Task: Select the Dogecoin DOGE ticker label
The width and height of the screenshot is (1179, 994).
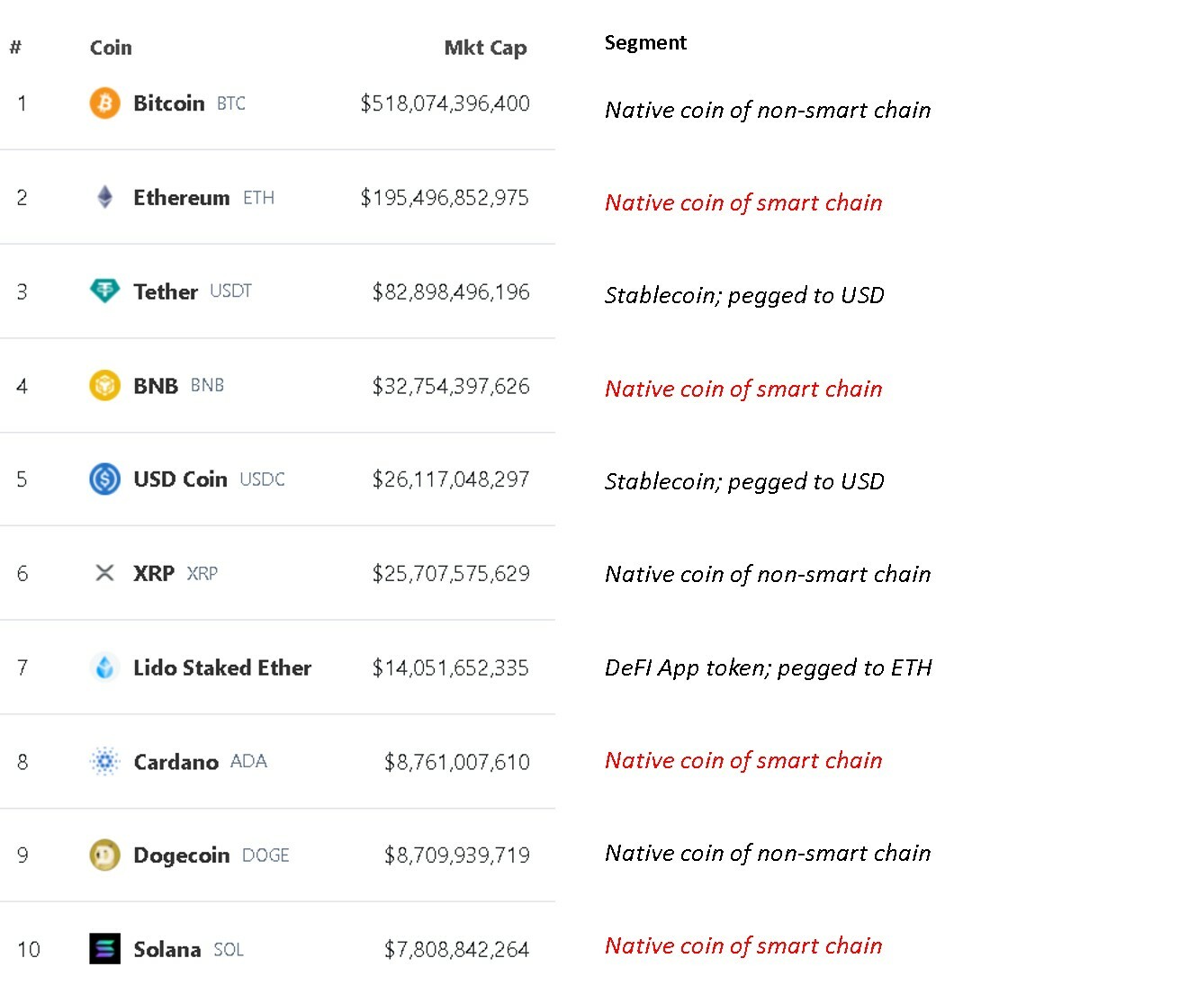Action: pyautogui.click(x=265, y=855)
